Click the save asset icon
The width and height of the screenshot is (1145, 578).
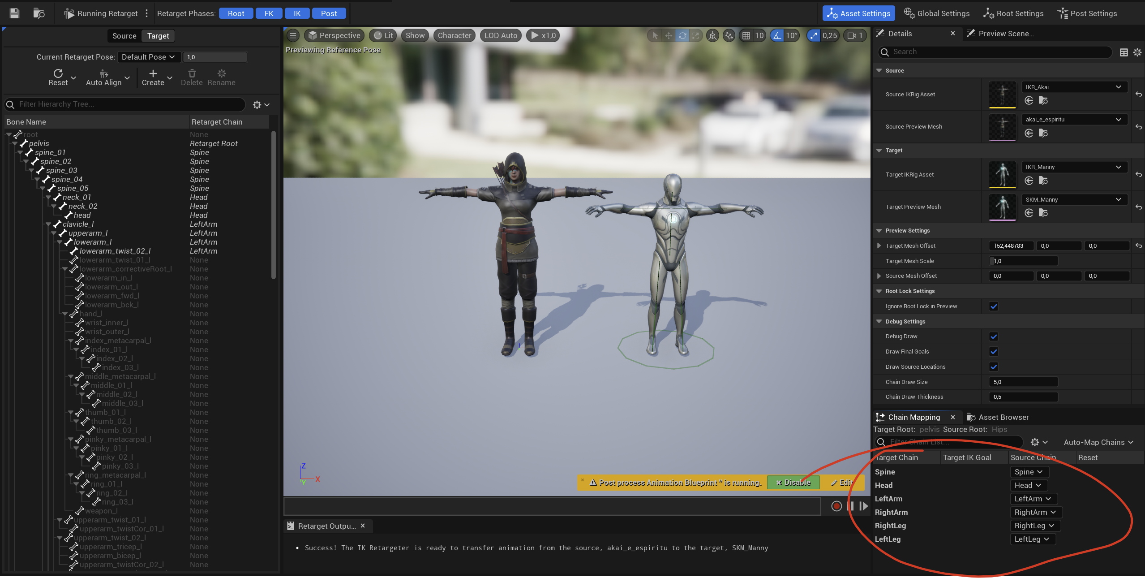(x=14, y=13)
